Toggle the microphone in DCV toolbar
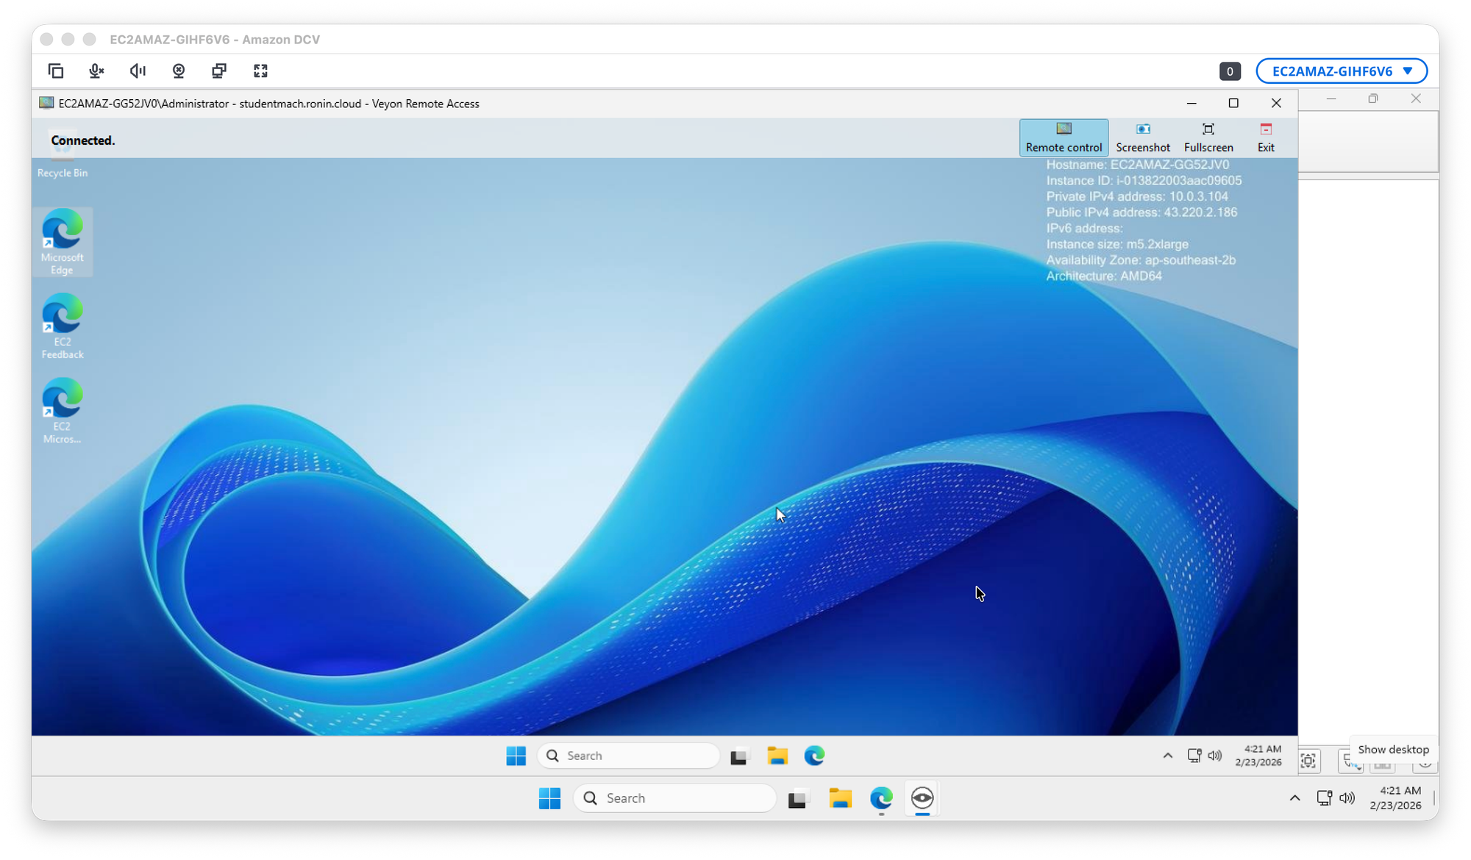This screenshot has height=860, width=1471. (96, 71)
